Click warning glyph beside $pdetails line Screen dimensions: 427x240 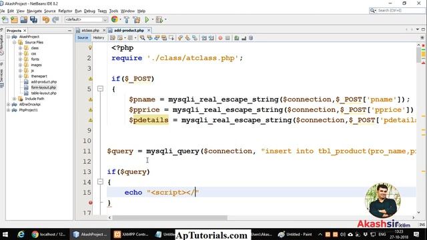[91, 120]
